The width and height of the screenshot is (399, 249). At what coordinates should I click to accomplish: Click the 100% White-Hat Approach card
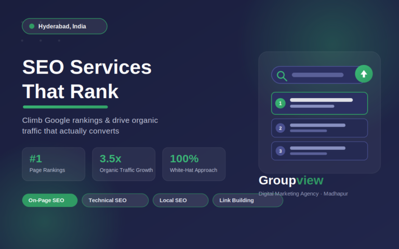[194, 164]
